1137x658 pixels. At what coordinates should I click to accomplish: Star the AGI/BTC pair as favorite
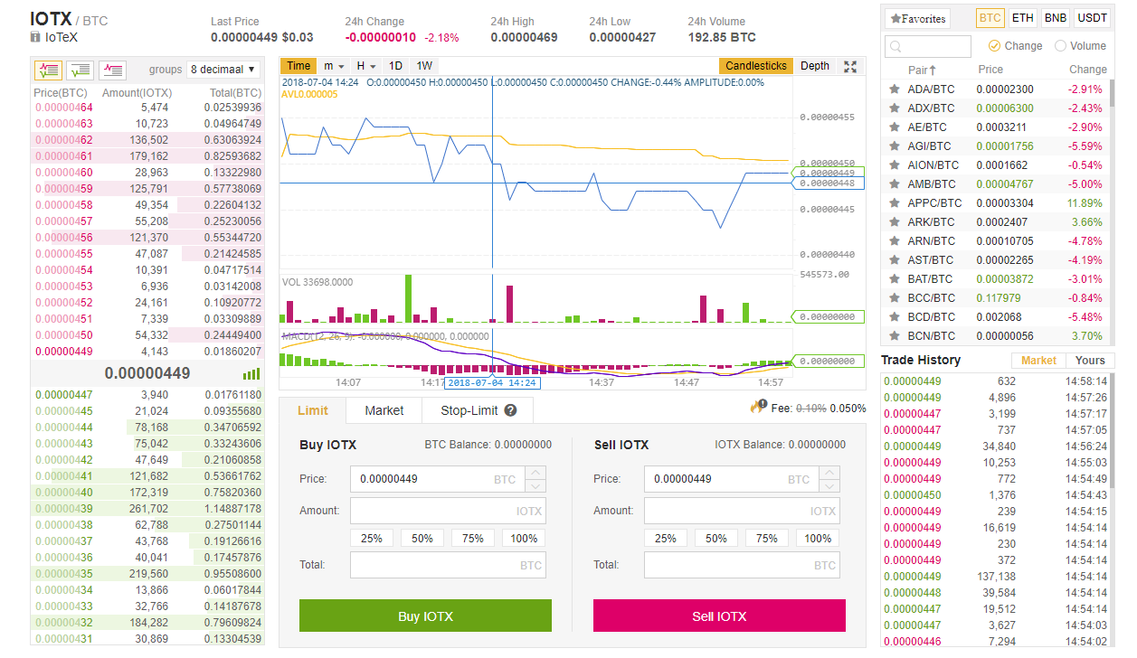coord(895,146)
